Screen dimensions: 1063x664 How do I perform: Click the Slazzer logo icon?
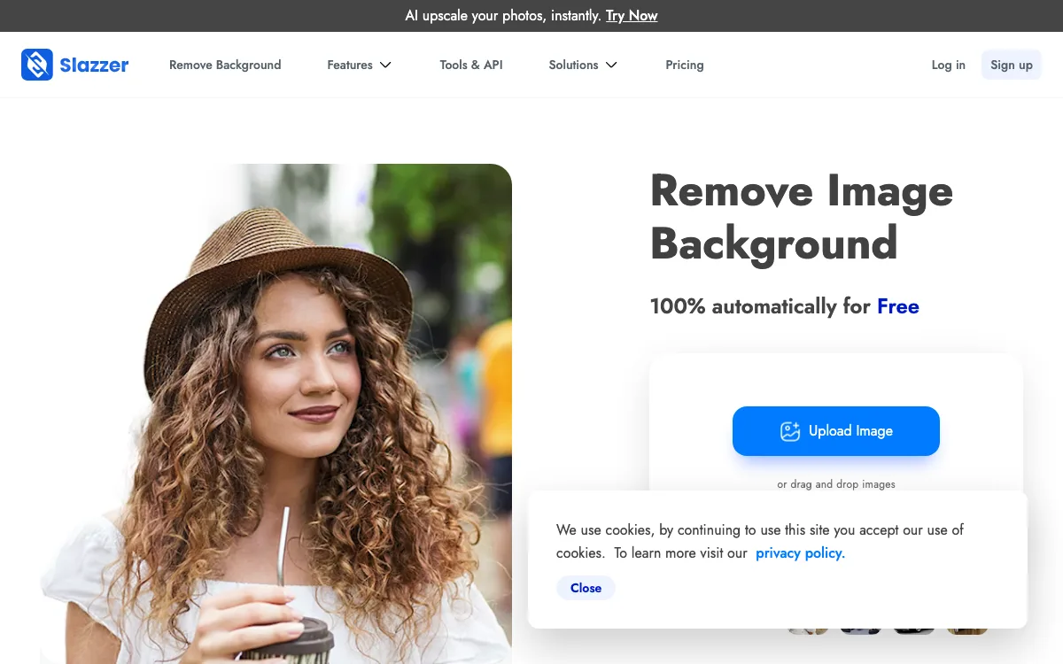tap(37, 65)
